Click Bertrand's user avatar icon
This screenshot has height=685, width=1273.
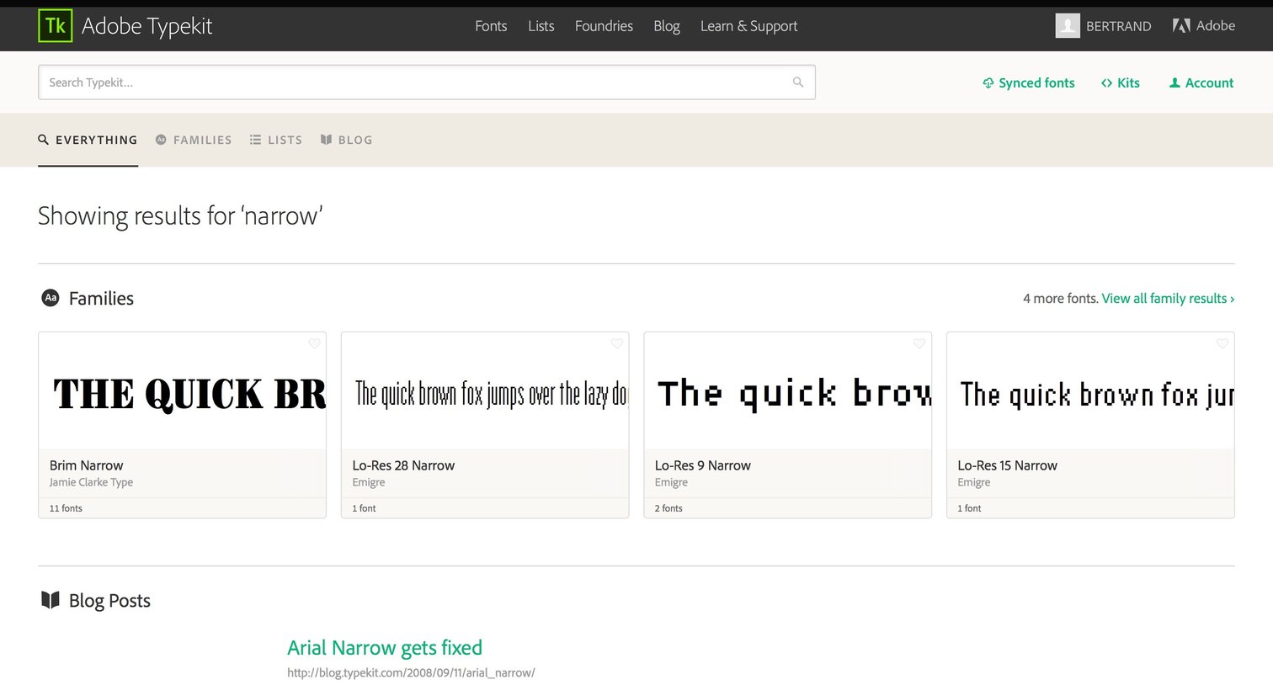coord(1068,26)
